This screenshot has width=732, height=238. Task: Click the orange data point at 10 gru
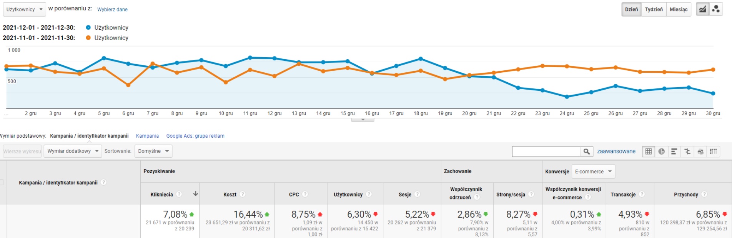226,82
